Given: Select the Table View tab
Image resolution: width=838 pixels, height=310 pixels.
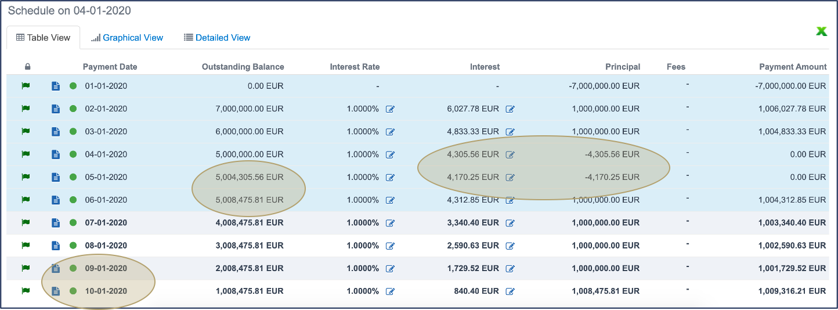Looking at the screenshot, I should (x=44, y=38).
